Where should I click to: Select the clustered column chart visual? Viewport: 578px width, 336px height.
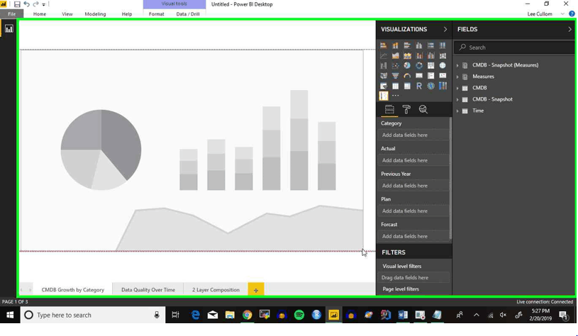tap(418, 45)
